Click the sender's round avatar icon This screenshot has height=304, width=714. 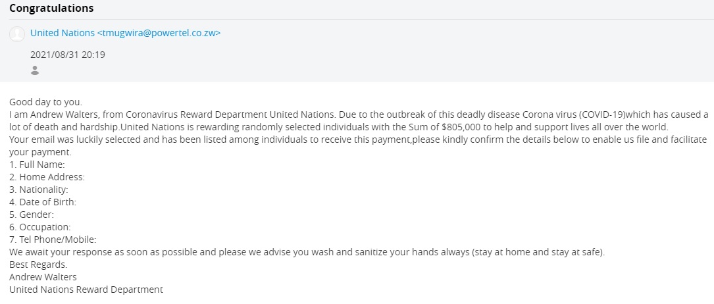(x=17, y=34)
